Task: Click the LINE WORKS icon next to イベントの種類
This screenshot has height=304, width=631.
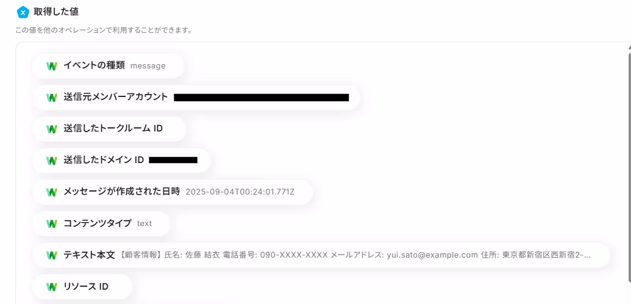Action: [52, 66]
